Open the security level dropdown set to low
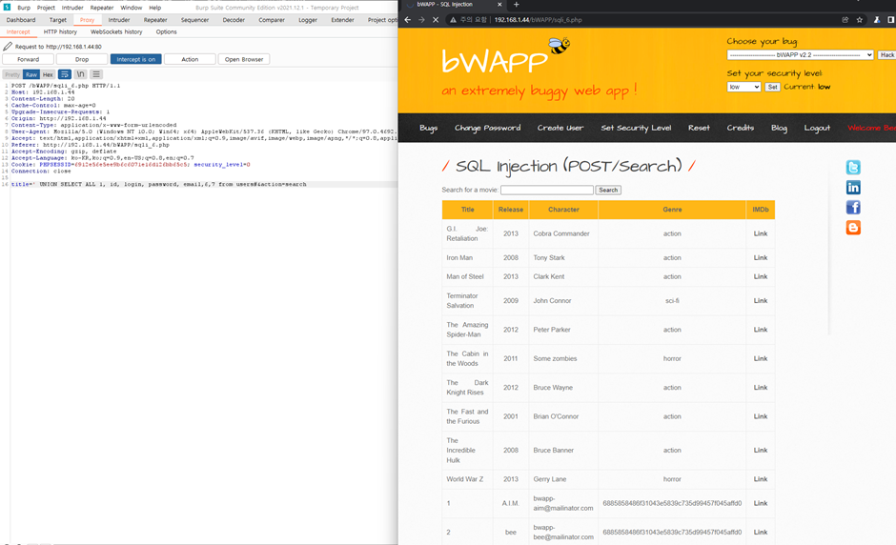This screenshot has height=545, width=896. 743,87
